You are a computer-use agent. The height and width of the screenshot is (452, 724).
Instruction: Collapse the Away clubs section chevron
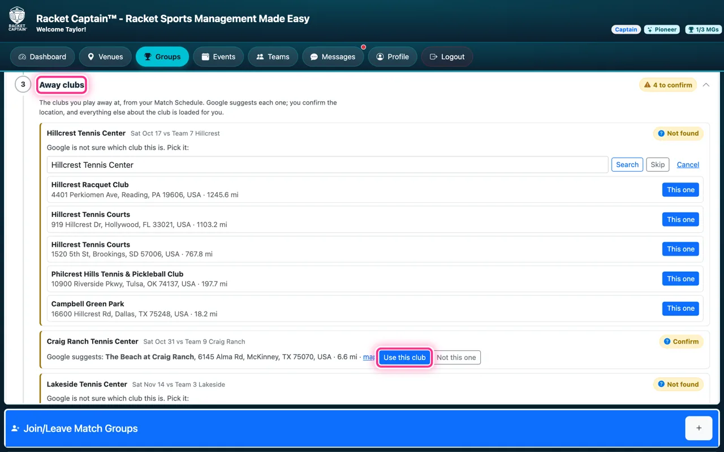tap(706, 85)
